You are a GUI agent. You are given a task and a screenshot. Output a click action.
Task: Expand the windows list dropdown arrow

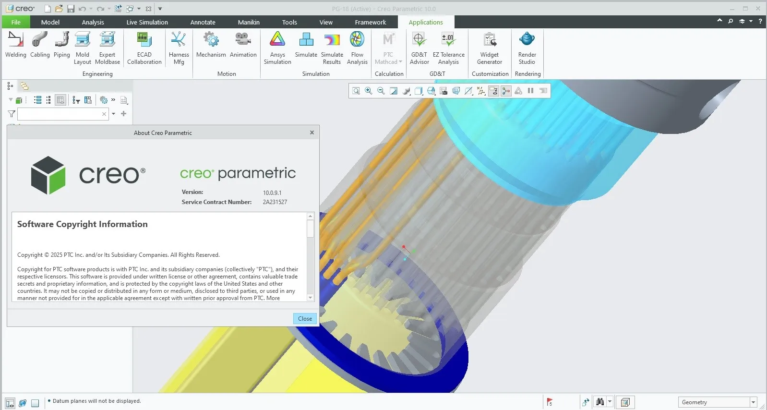click(139, 9)
